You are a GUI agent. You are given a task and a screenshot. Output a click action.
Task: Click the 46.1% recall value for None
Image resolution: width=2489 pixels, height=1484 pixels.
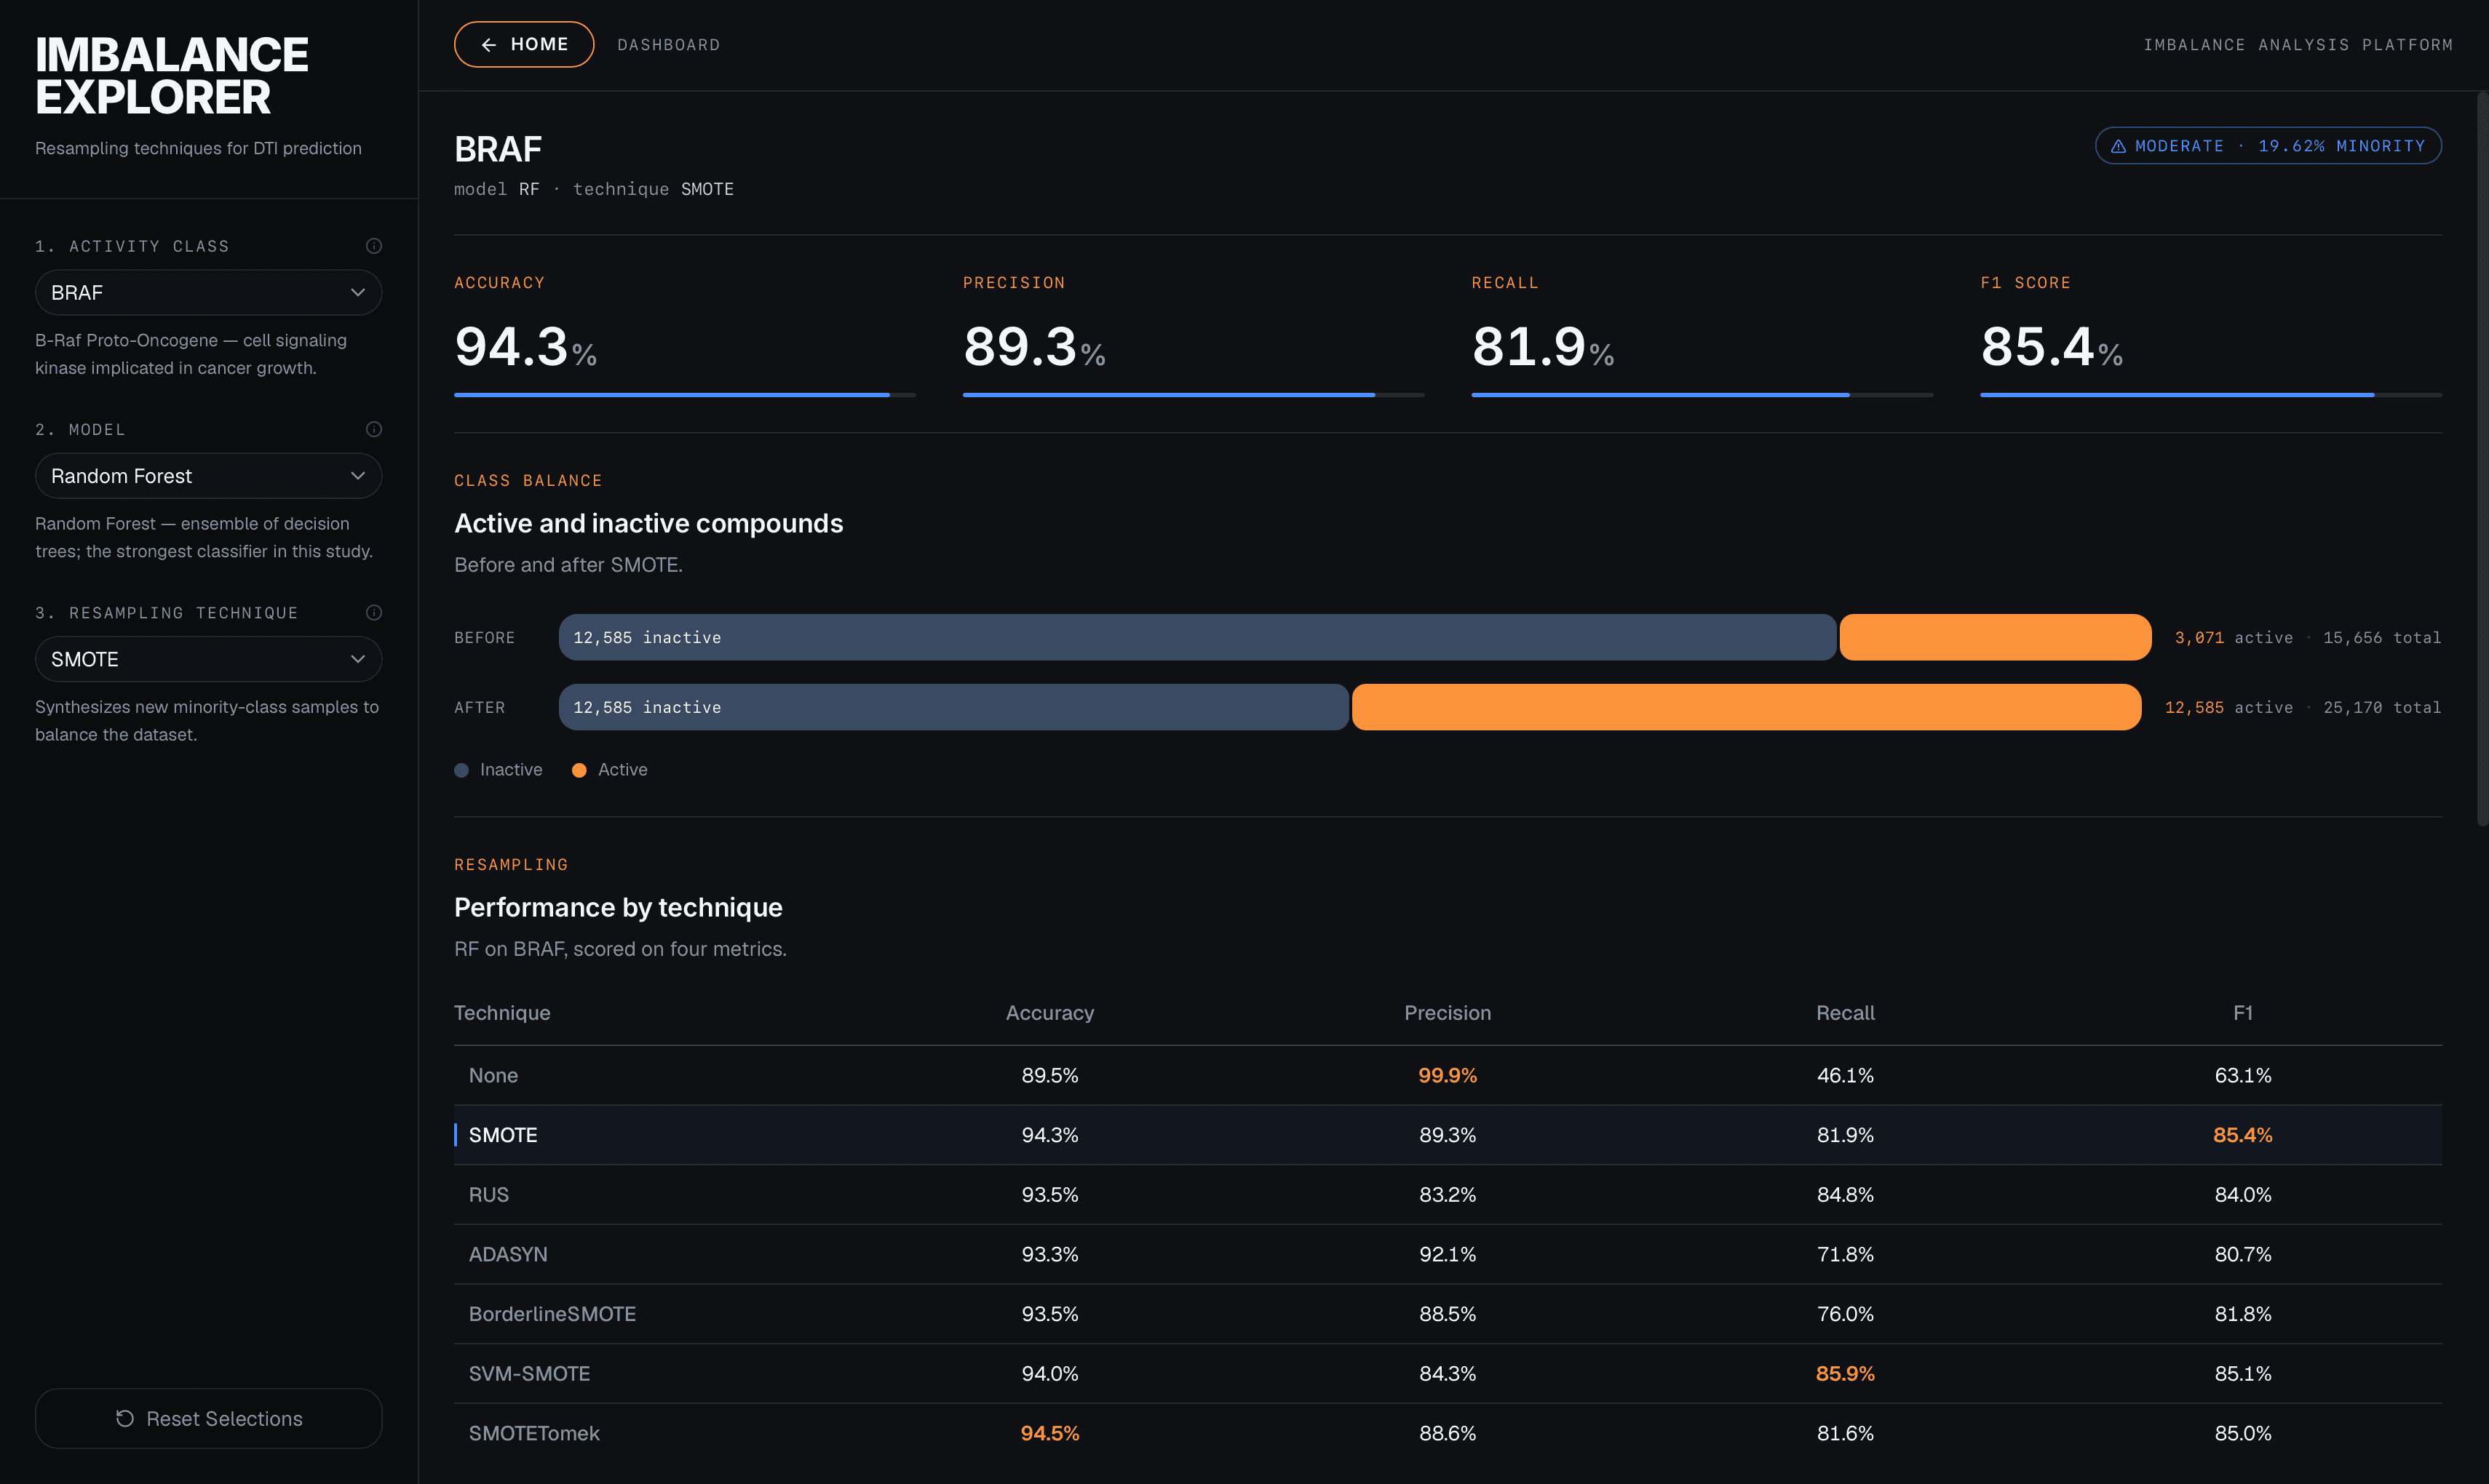(1845, 1075)
